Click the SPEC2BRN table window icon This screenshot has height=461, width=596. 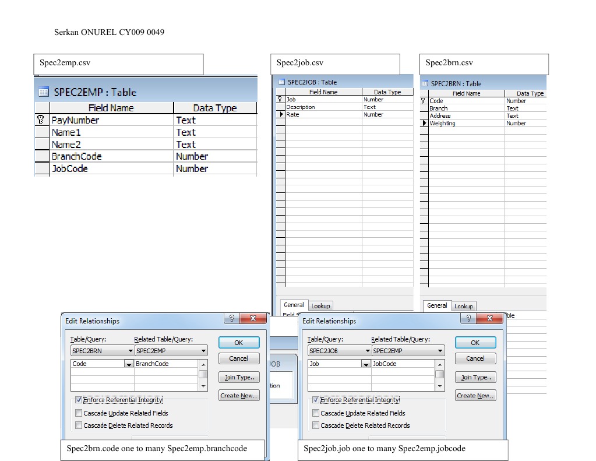pyautogui.click(x=425, y=84)
